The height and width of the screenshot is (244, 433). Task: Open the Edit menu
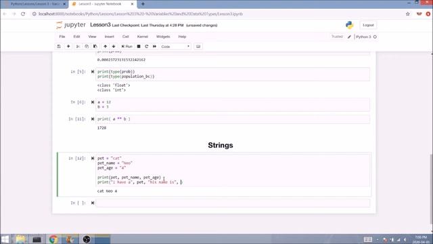coord(76,37)
